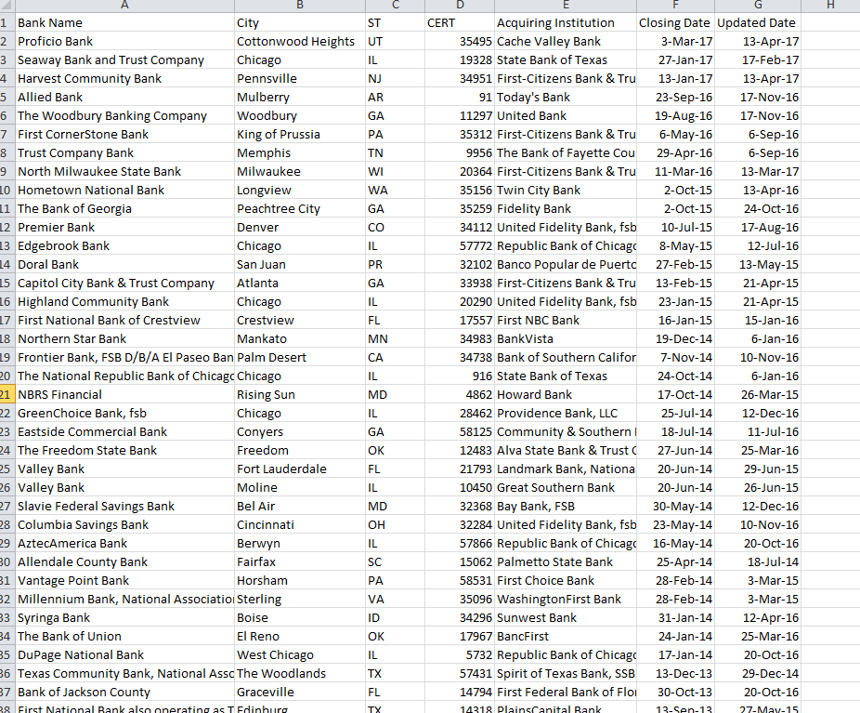This screenshot has width=860, height=713.
Task: Select column H header
Action: click(830, 6)
